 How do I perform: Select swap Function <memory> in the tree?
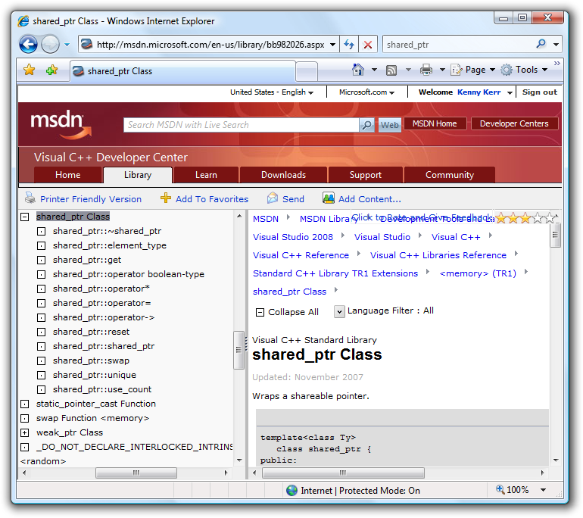(92, 418)
